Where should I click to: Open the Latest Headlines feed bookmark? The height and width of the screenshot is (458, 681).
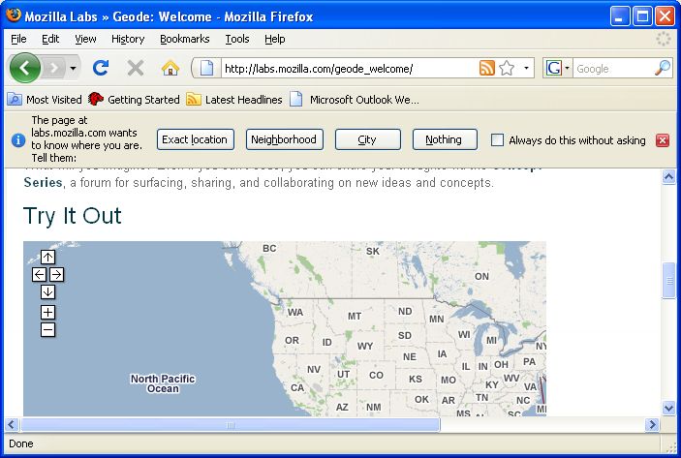(234, 100)
